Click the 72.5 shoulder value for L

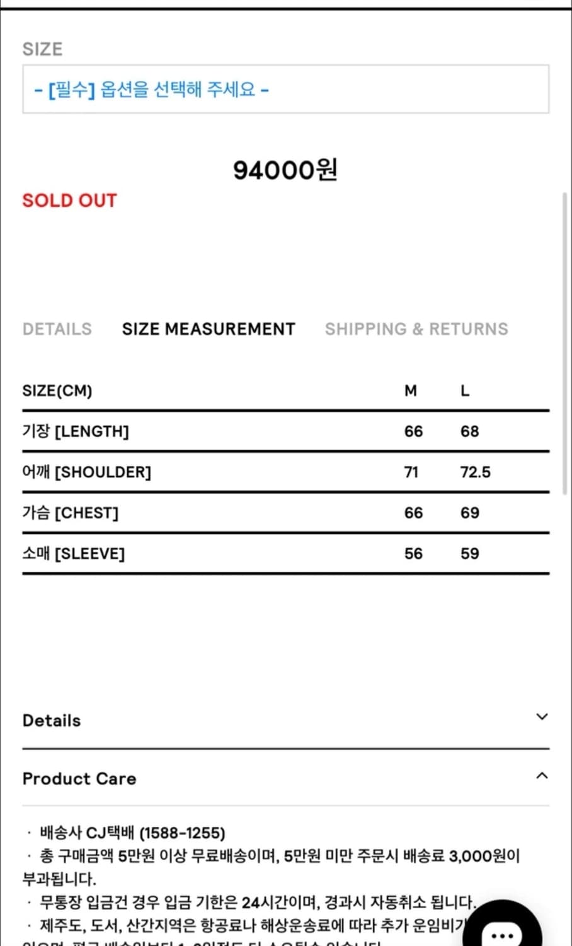[476, 472]
